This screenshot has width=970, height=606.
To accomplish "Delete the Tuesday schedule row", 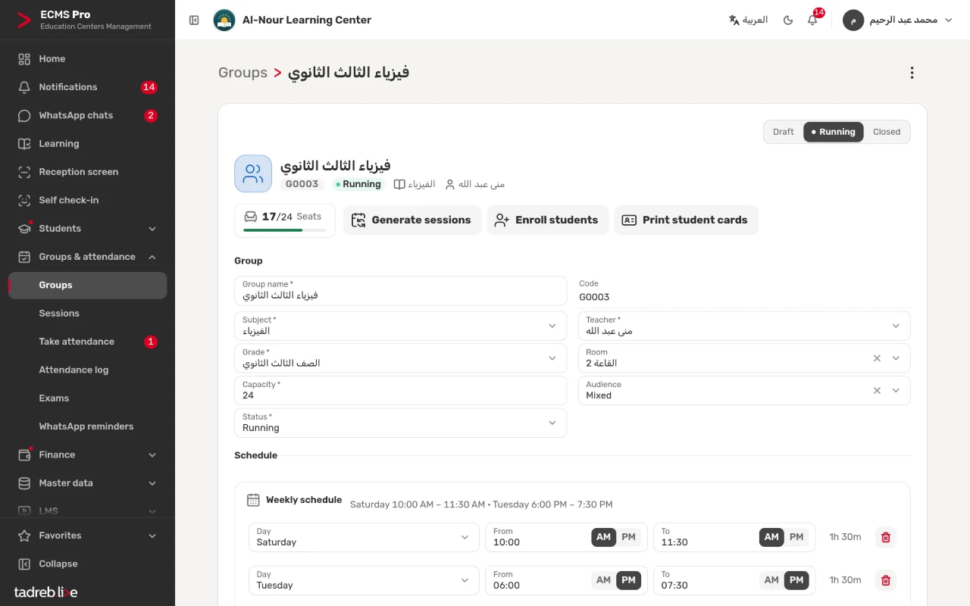I will coord(885,580).
